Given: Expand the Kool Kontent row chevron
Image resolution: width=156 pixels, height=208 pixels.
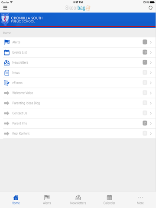Looking at the screenshot, I should point(151,133).
